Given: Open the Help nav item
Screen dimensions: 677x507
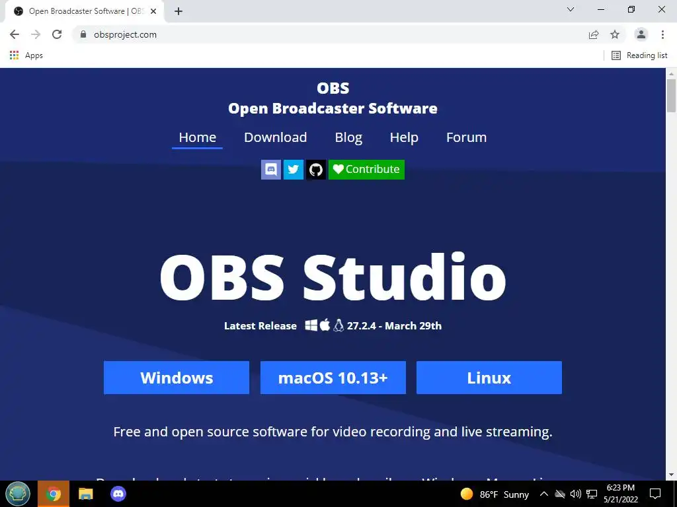Looking at the screenshot, I should (404, 137).
